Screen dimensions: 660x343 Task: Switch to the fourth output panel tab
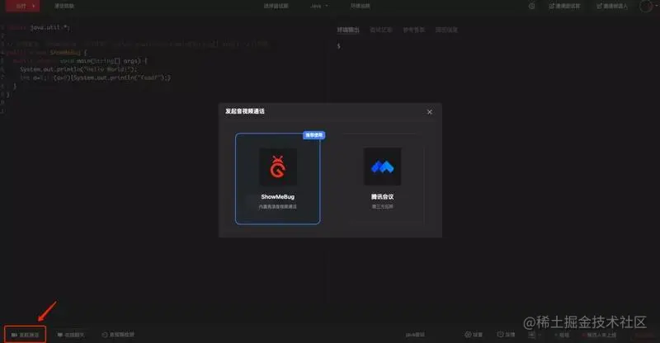pos(446,30)
